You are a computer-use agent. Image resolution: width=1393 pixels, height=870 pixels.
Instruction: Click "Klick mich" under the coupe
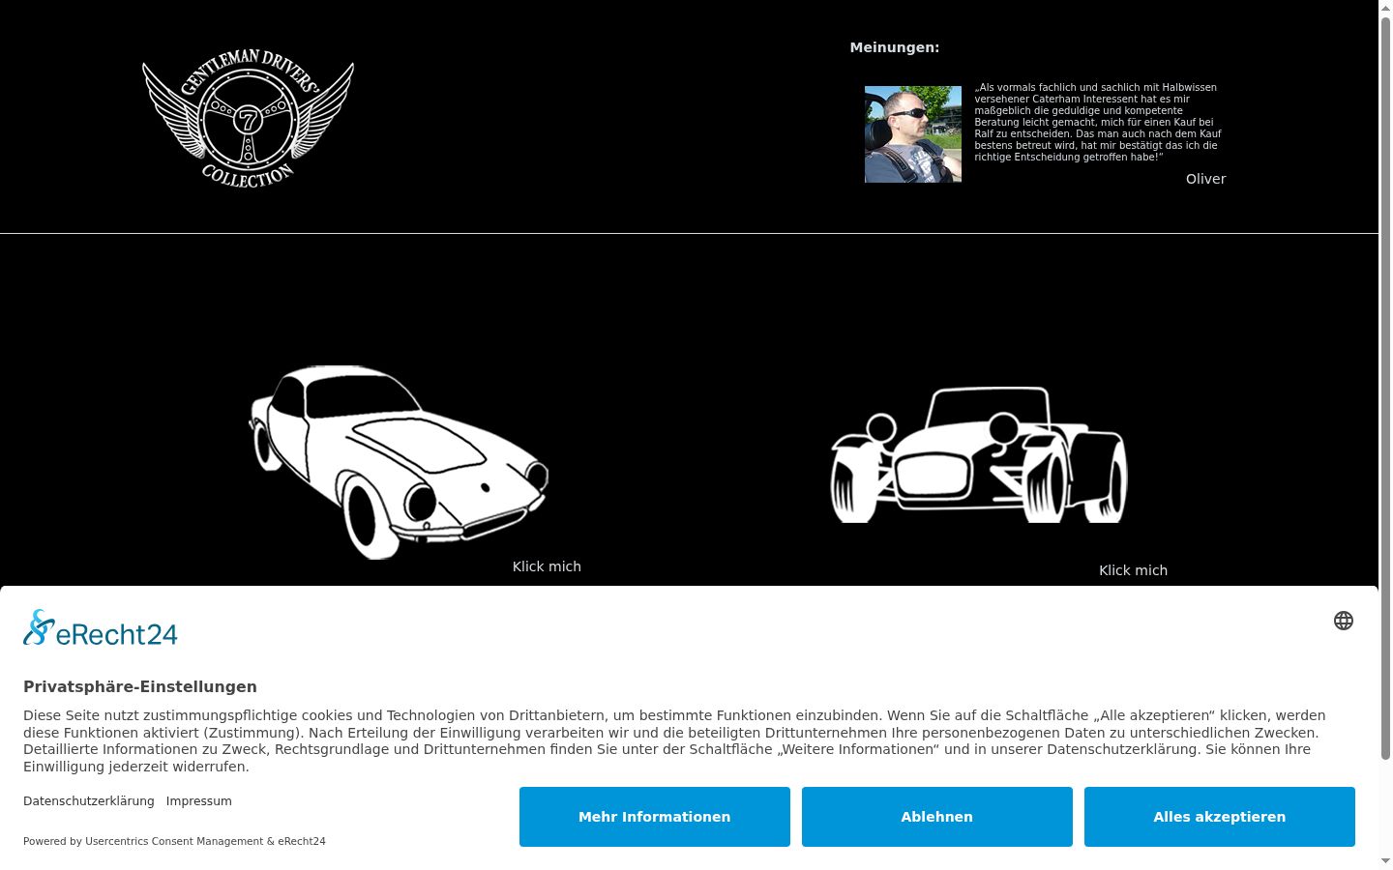pyautogui.click(x=547, y=566)
